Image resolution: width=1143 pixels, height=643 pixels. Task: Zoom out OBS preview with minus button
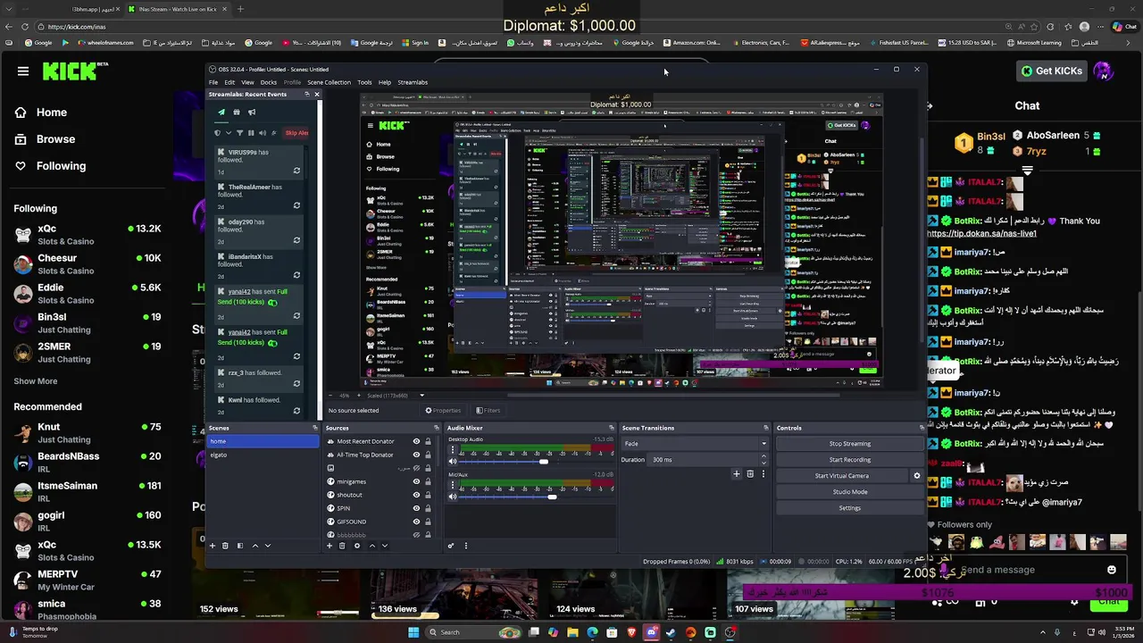[330, 395]
